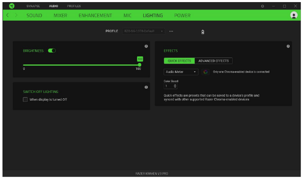Viewport: 303px width, 181px height.
Task: Click the Brightness heading text
Action: coord(33,51)
